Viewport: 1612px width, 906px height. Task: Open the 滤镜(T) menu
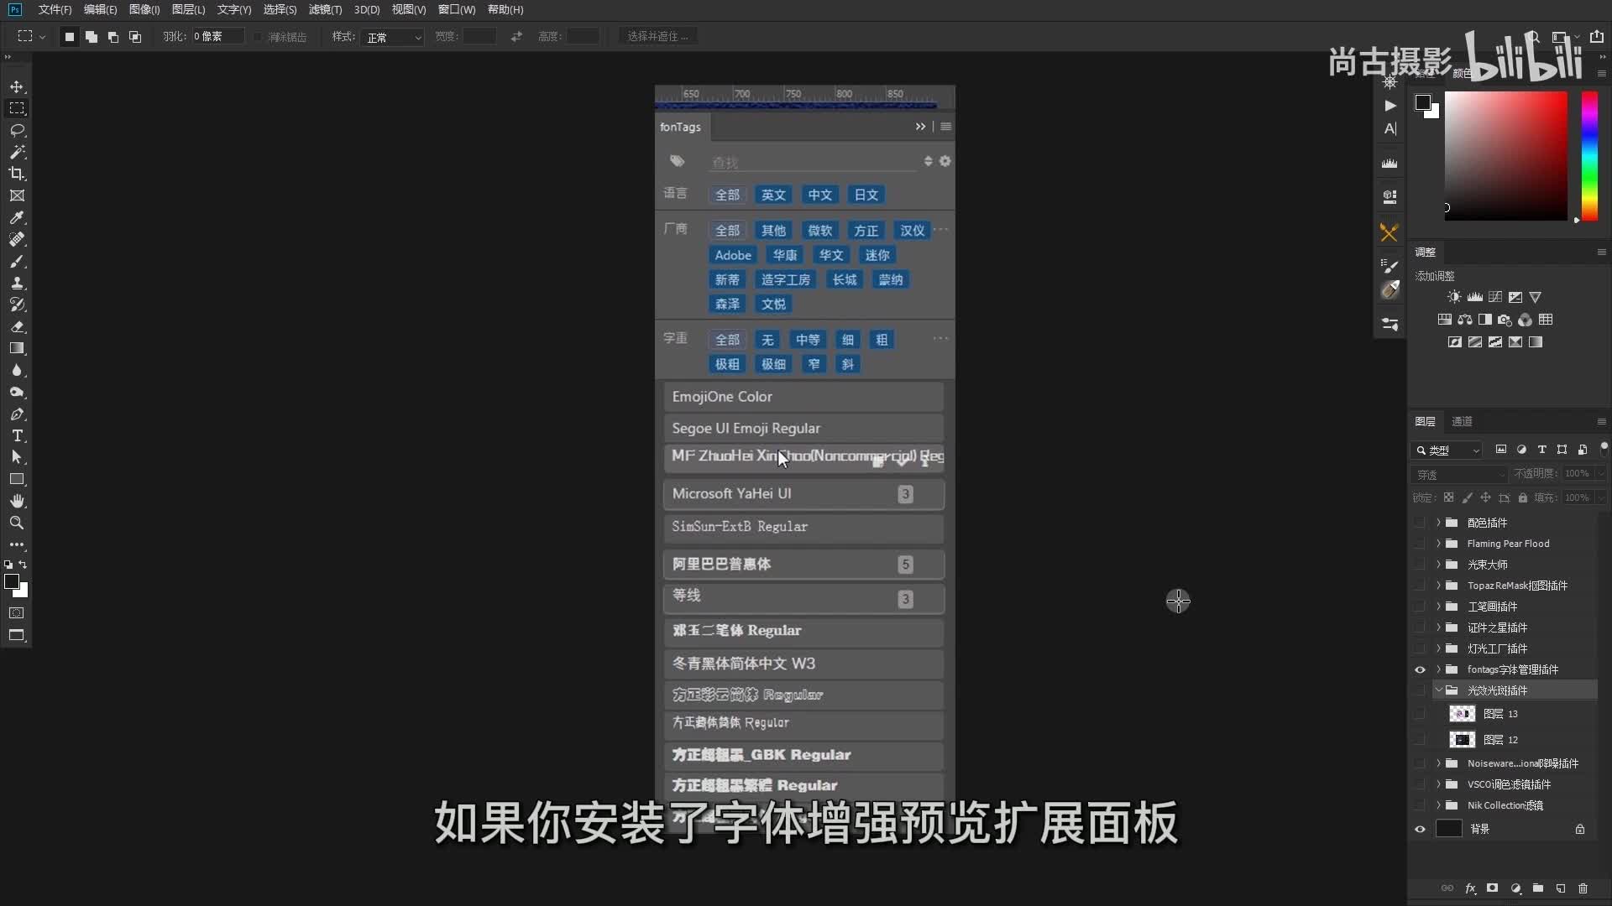click(325, 9)
